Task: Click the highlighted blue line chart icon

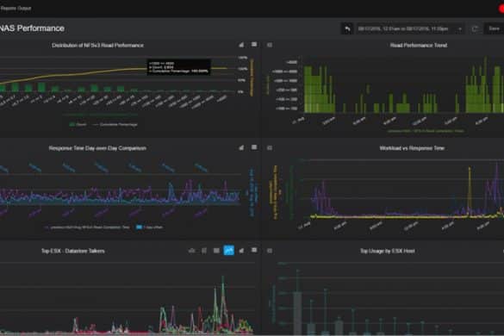Action: (x=229, y=251)
